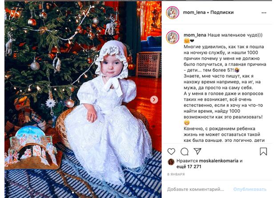Viewport: 276px width, 198px height.
Task: Open the three-dot post options menu
Action: pyautogui.click(x=264, y=13)
